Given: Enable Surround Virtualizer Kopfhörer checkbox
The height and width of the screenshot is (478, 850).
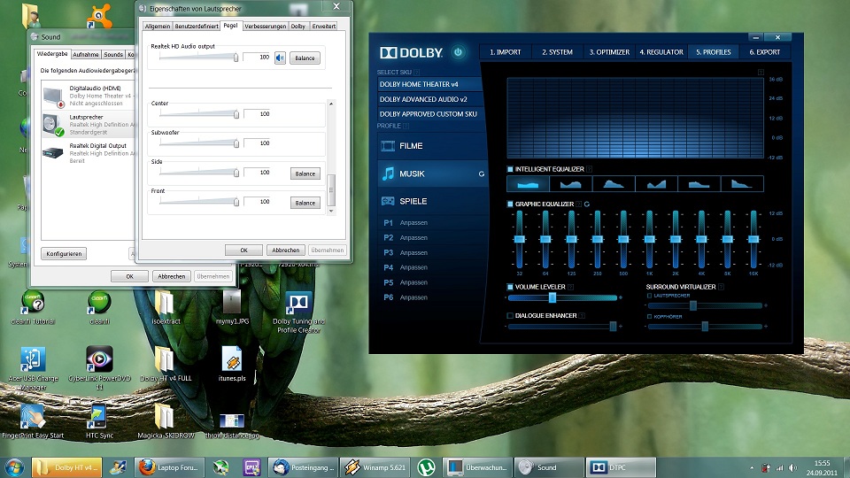Looking at the screenshot, I should [649, 317].
